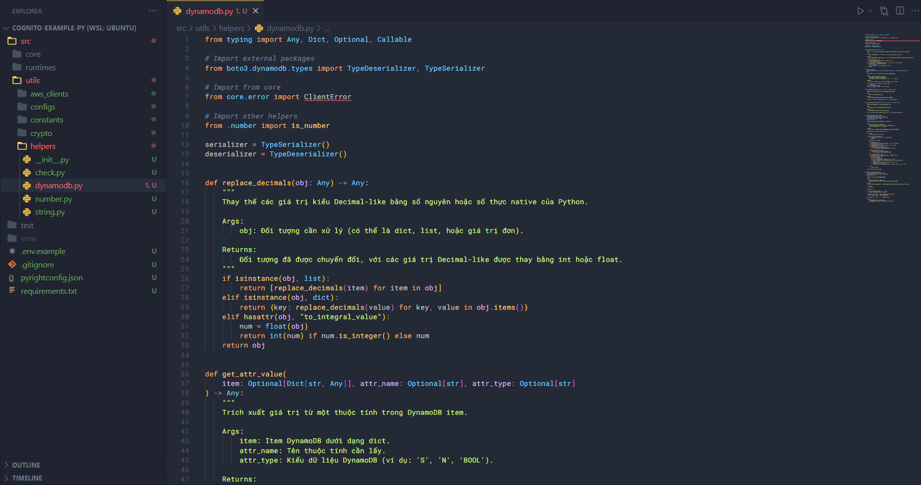Open pyrightconfig.json in the explorer
This screenshot has width=921, height=485.
(51, 278)
